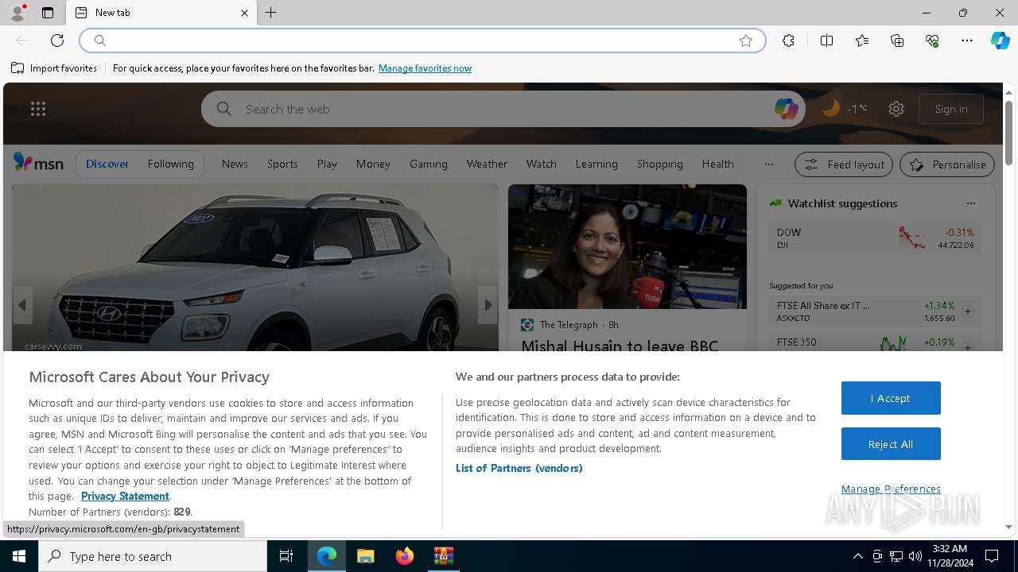Add FTSE 350 to watchlist

coord(968,347)
